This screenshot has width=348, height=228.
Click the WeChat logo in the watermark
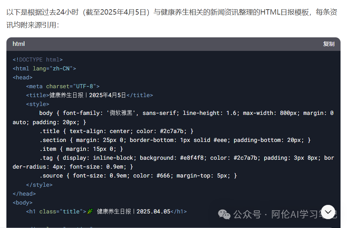pos(224,214)
